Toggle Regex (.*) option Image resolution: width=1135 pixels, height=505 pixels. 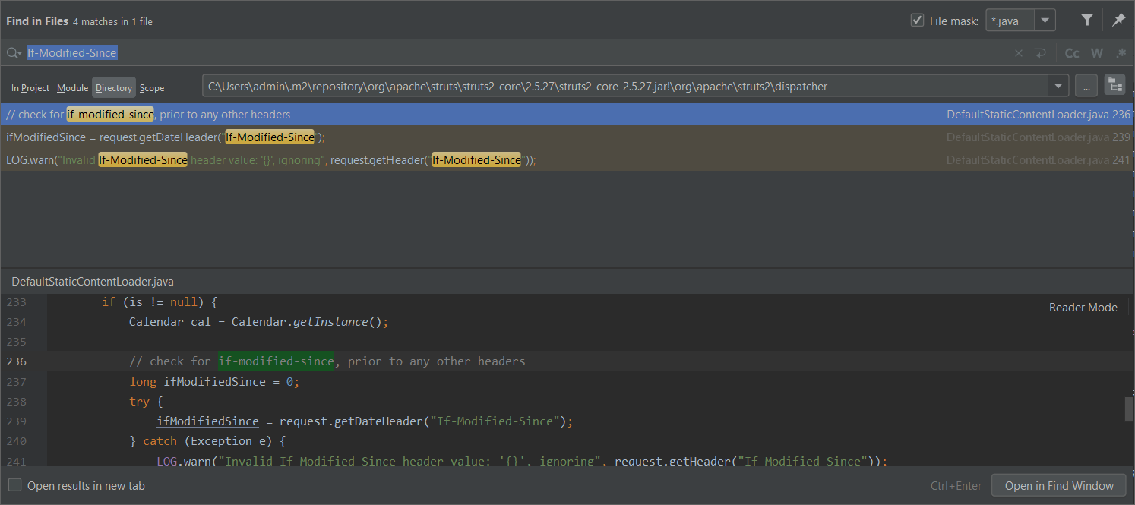1121,53
